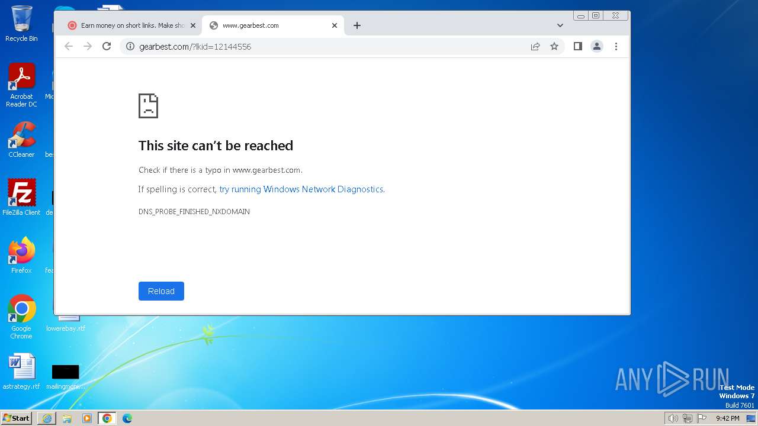Launch Firefox desktop shortcut

(x=21, y=255)
